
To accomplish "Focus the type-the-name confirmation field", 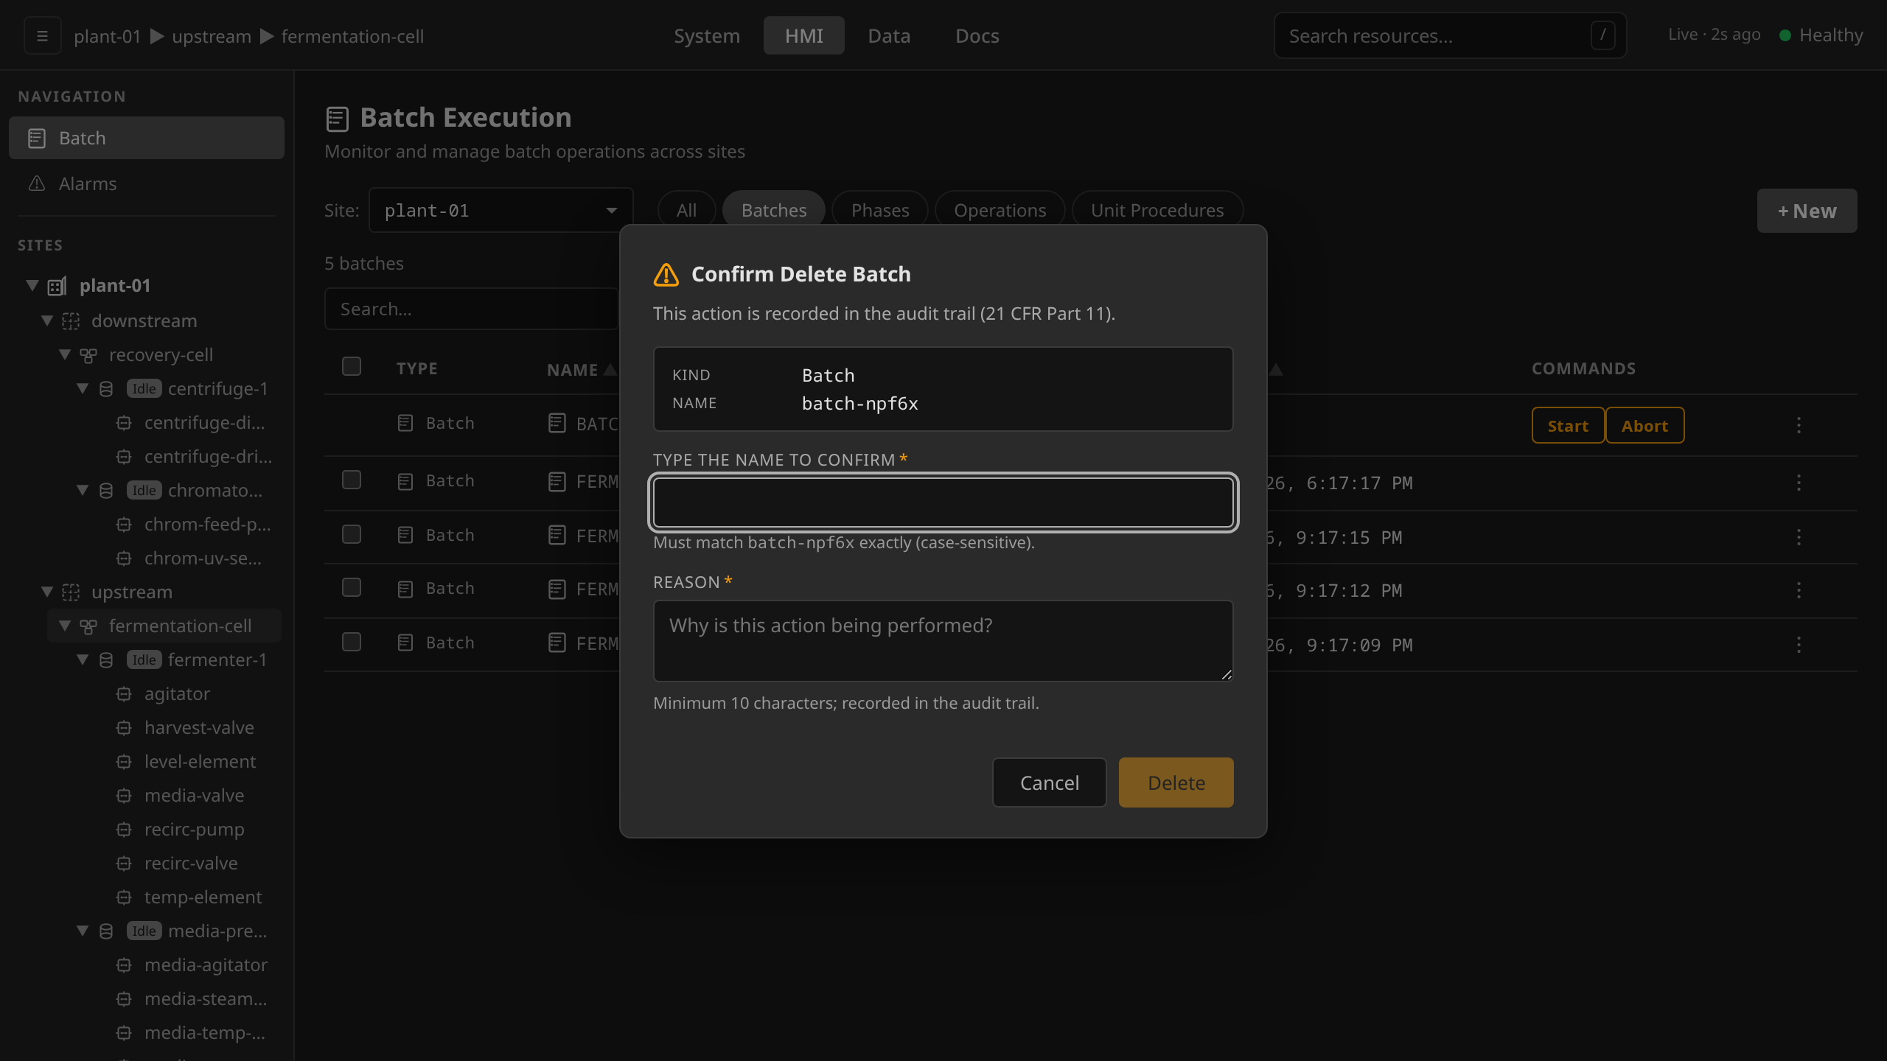I will 943,503.
